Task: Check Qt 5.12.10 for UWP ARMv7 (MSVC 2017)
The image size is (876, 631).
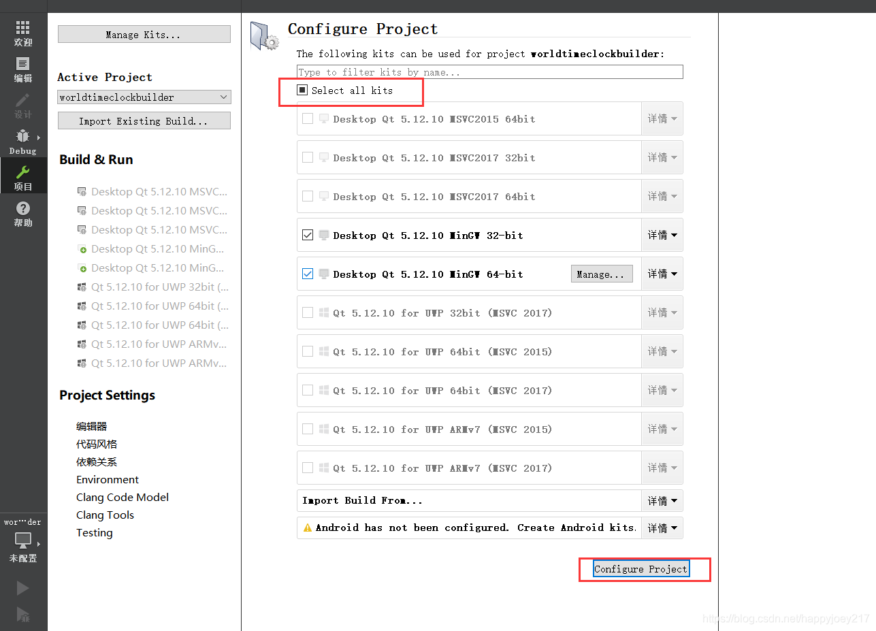Action: [x=308, y=468]
